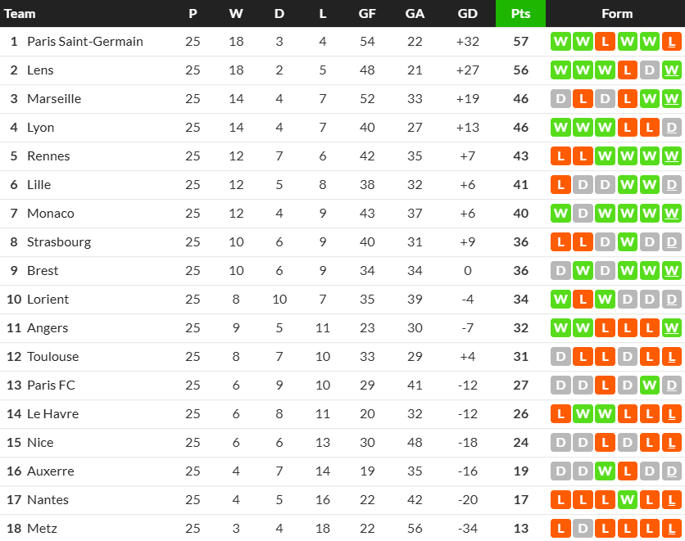The width and height of the screenshot is (685, 541).
Task: Click the only L badge in Lorient's form
Action: click(583, 299)
